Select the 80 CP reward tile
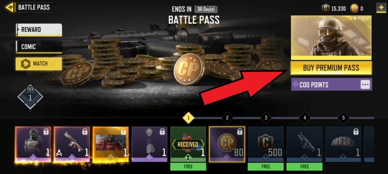 point(227,145)
